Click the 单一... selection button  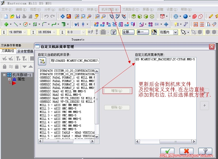coord(143,32)
